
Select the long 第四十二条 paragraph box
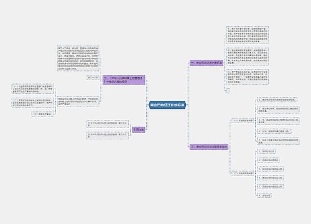coord(78,58)
